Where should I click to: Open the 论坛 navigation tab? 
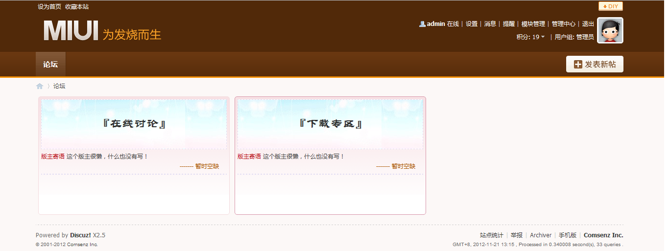click(x=50, y=64)
